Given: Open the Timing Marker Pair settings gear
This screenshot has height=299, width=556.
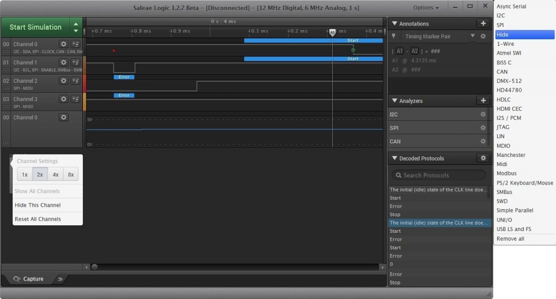Looking at the screenshot, I should [x=483, y=36].
